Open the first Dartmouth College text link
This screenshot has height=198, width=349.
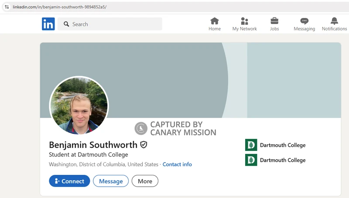[x=283, y=145]
